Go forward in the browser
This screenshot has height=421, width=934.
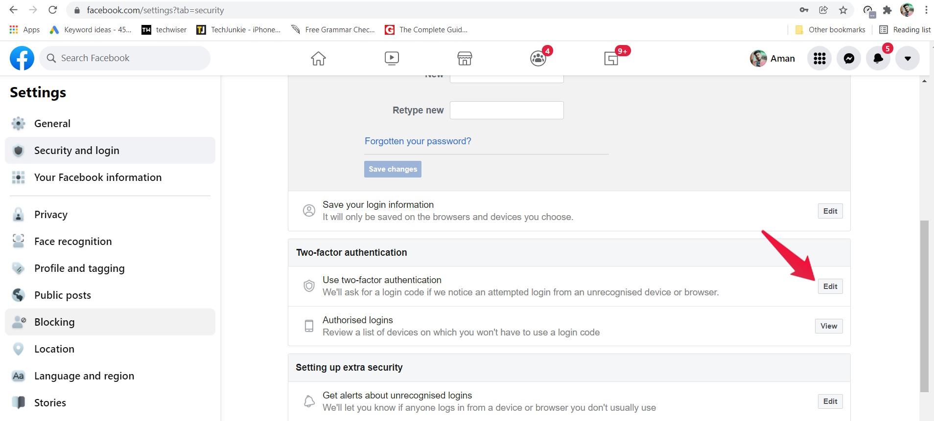pyautogui.click(x=33, y=10)
